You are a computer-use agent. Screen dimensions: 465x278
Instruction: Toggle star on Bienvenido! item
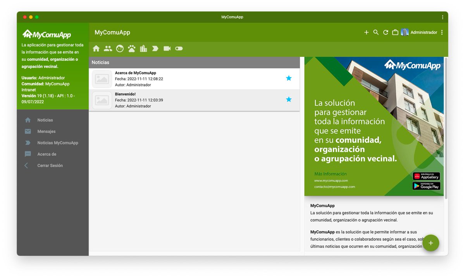289,100
